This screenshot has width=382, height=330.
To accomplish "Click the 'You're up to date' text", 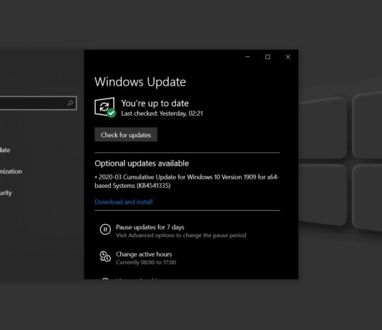I will (x=155, y=104).
